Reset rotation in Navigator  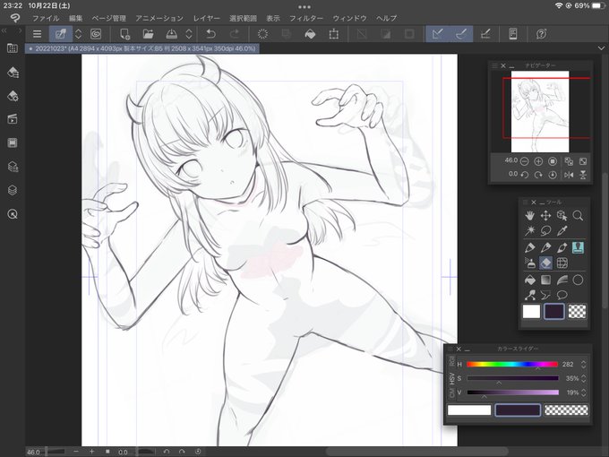coord(553,175)
